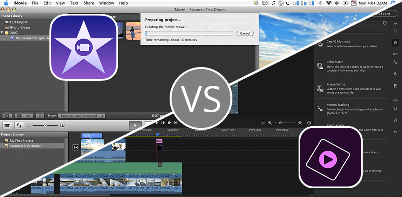Viewport: 402px width, 197px height.
Task: Click the blue playhead marker
Action: (158, 134)
